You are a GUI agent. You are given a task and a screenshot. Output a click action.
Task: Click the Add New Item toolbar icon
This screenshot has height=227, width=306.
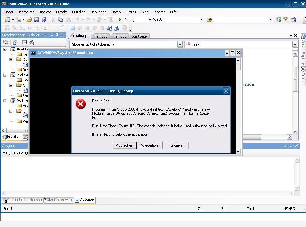[x=18, y=20]
